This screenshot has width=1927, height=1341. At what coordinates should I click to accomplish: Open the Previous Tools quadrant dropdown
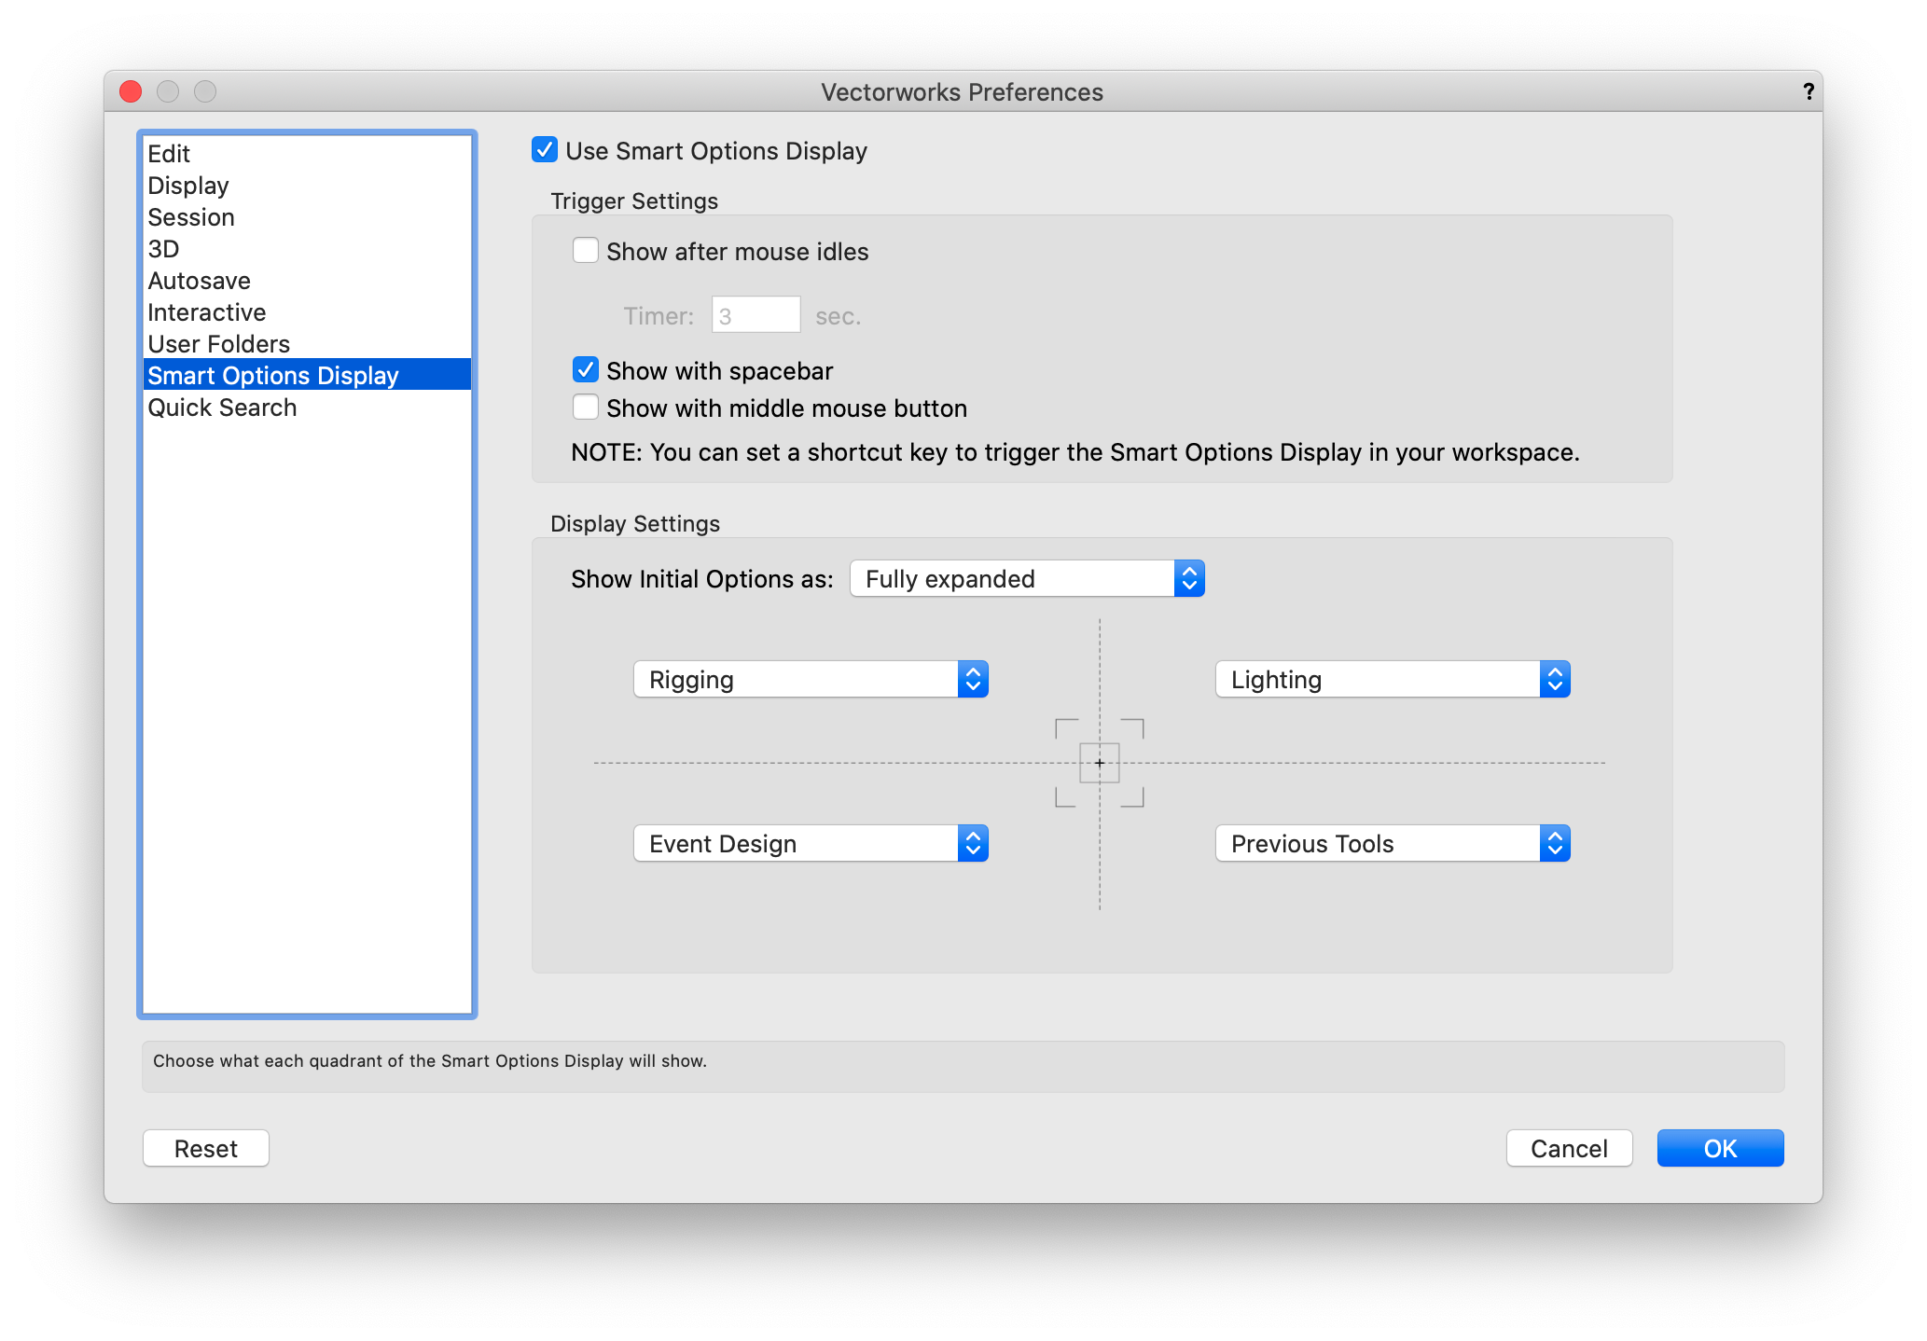pyautogui.click(x=1392, y=844)
